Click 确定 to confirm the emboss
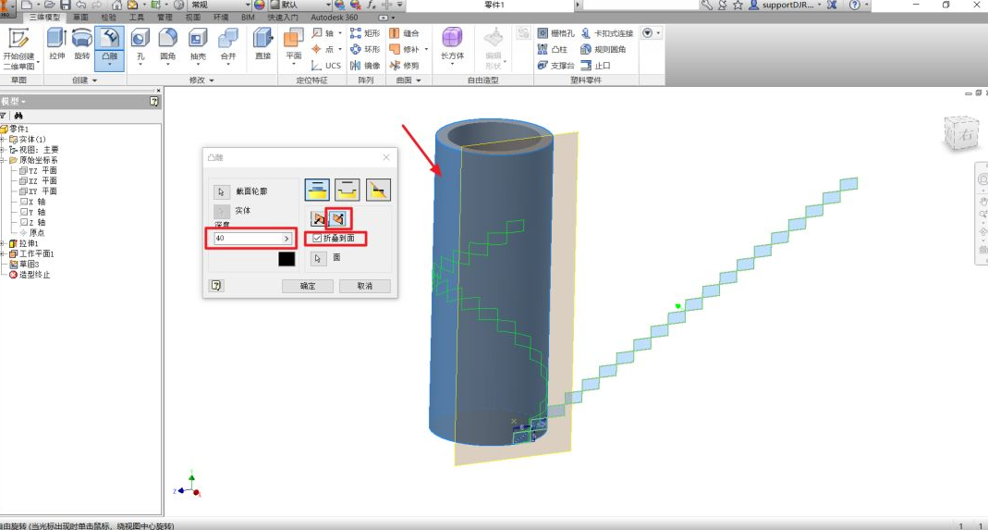This screenshot has height=530, width=988. click(308, 286)
